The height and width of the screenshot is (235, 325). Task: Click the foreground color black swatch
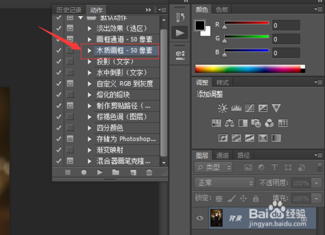pyautogui.click(x=200, y=25)
